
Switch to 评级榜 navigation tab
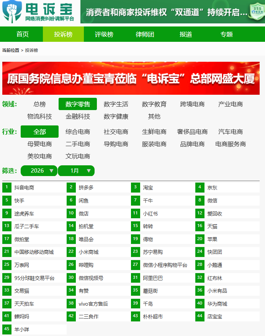pyautogui.click(x=104, y=34)
